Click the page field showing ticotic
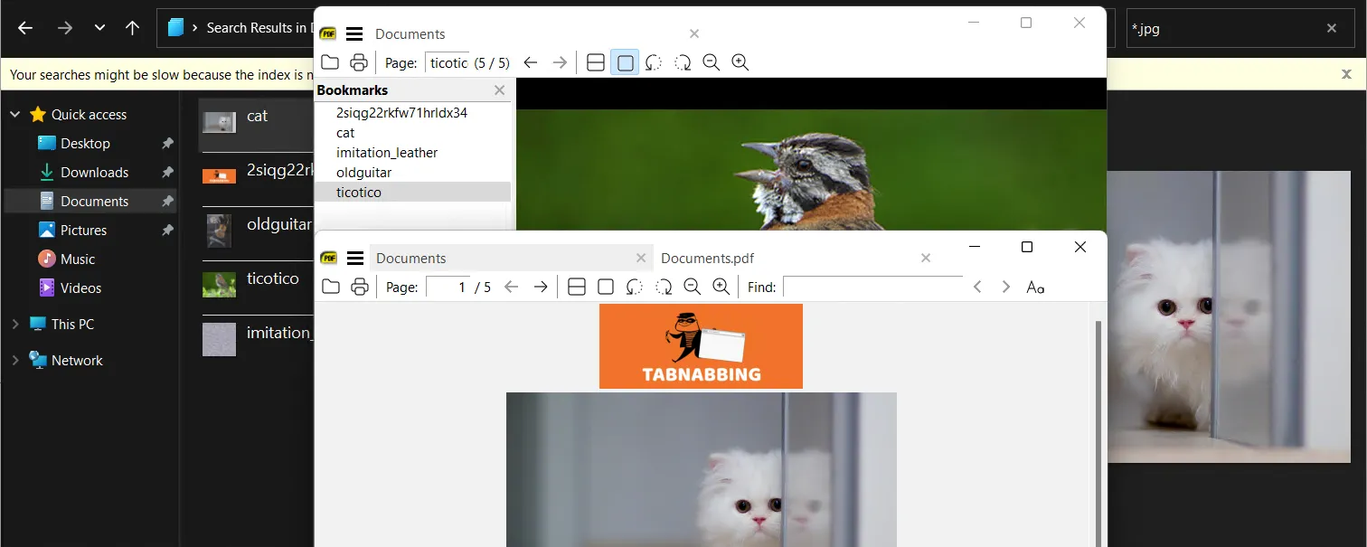1367x547 pixels. tap(448, 62)
